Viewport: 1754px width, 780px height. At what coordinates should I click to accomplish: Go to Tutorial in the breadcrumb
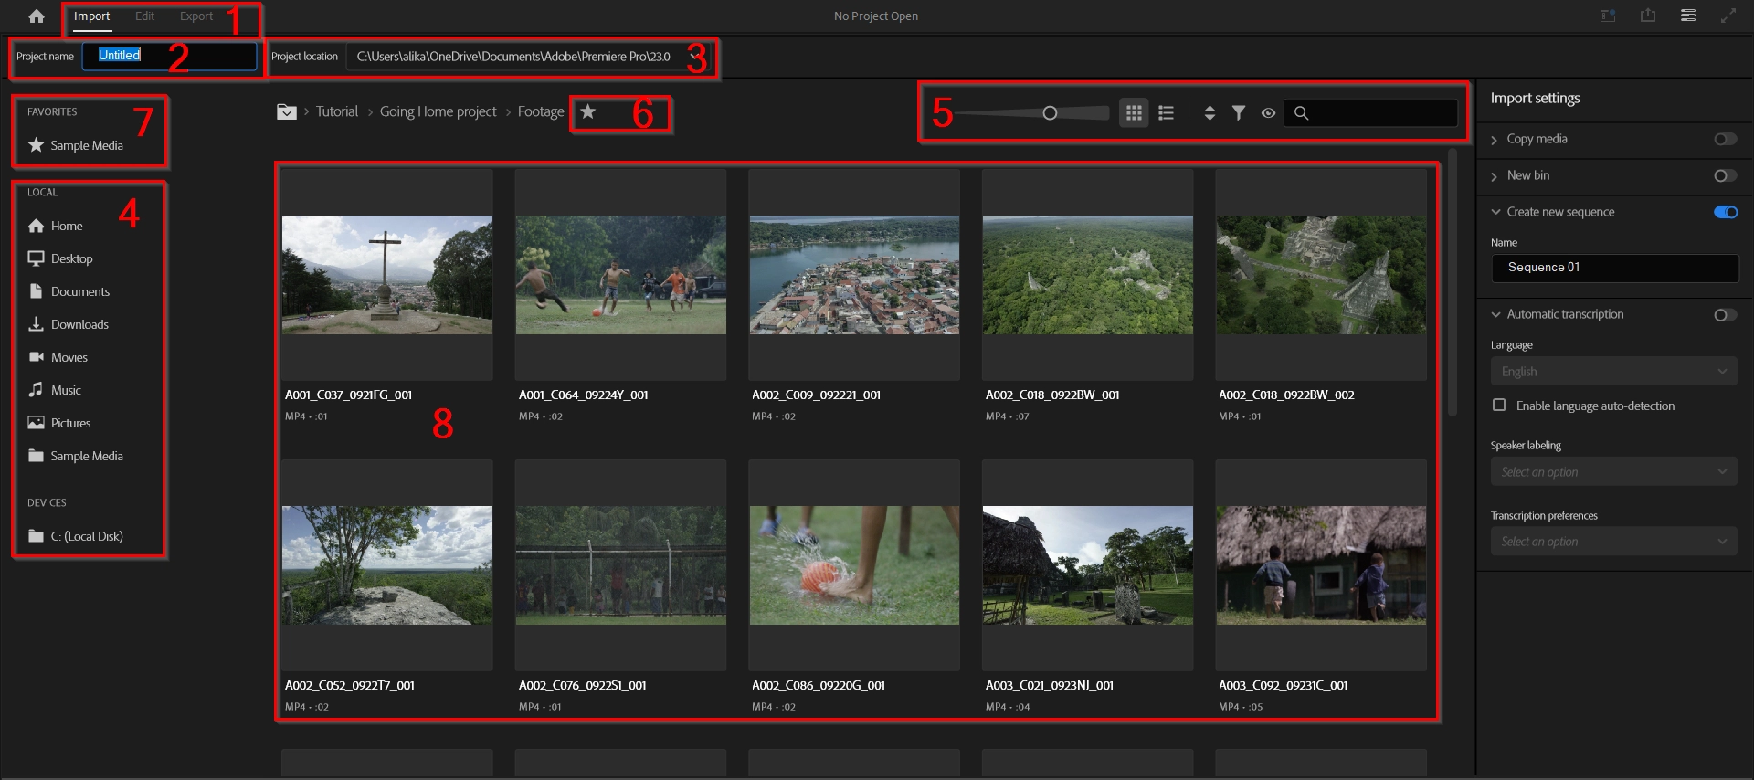tap(337, 111)
